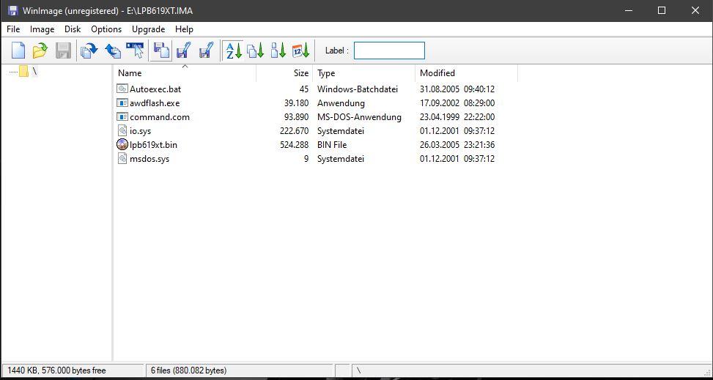This screenshot has width=713, height=380.
Task: Inject files using the pages with right arrow icon
Action: pos(89,51)
